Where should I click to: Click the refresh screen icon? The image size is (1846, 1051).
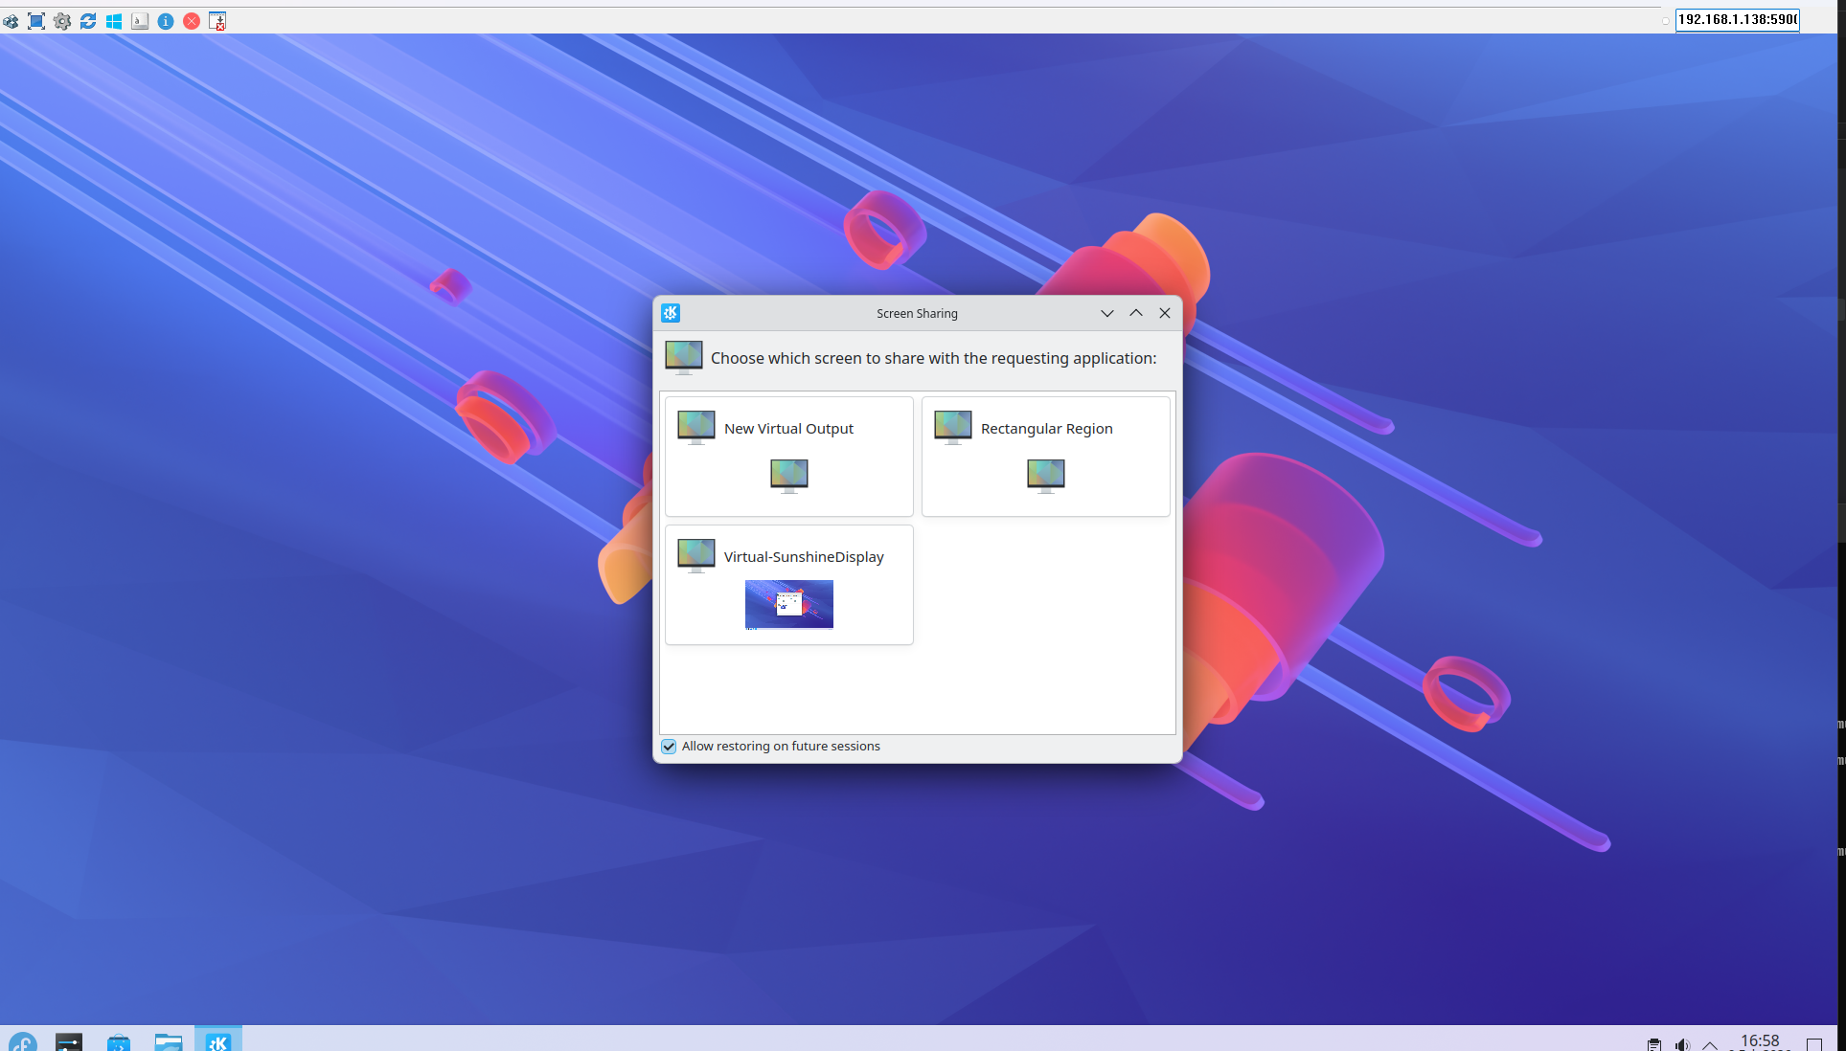click(x=88, y=21)
